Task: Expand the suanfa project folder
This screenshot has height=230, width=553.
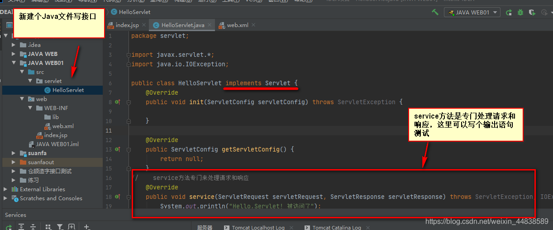Action: pos(14,153)
